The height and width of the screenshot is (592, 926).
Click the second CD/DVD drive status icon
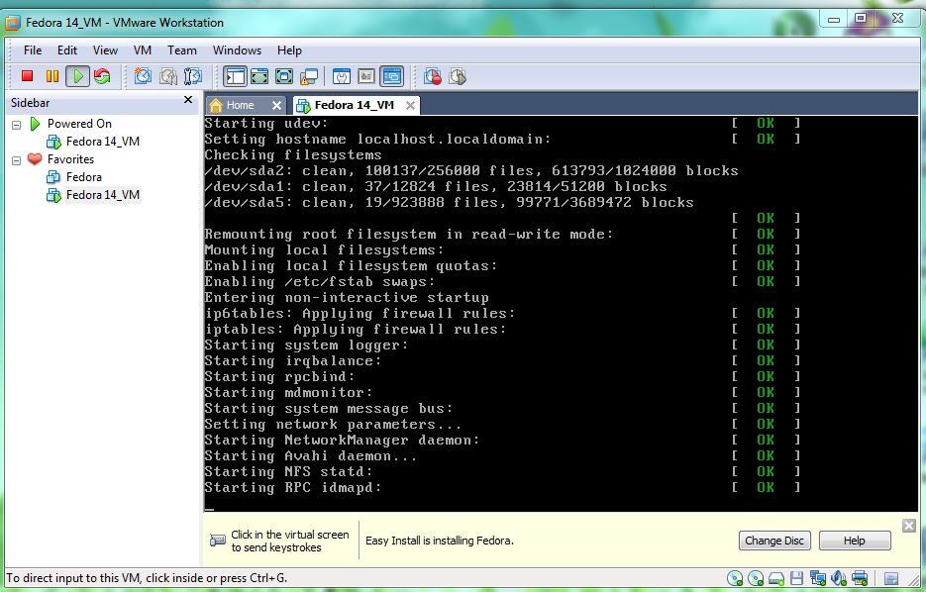(756, 578)
